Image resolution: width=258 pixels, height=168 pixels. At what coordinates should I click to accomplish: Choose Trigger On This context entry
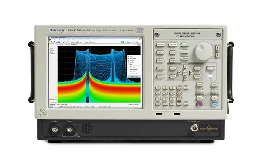[134, 76]
